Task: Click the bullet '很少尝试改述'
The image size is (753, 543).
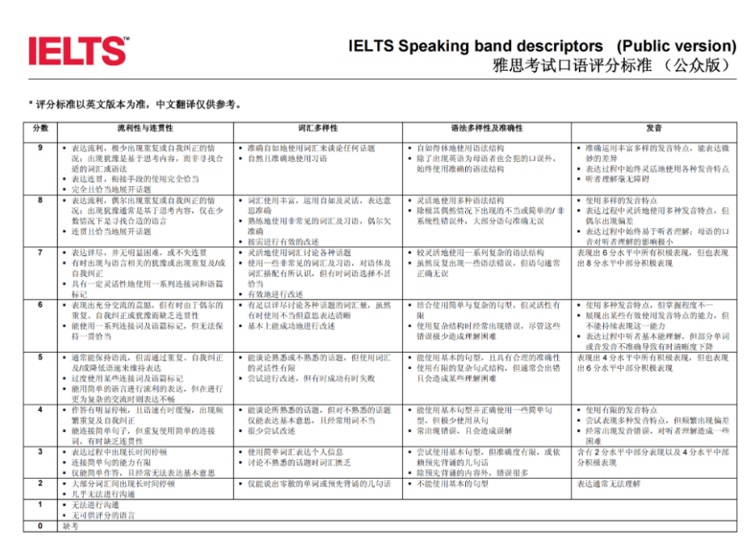Action: (x=272, y=431)
